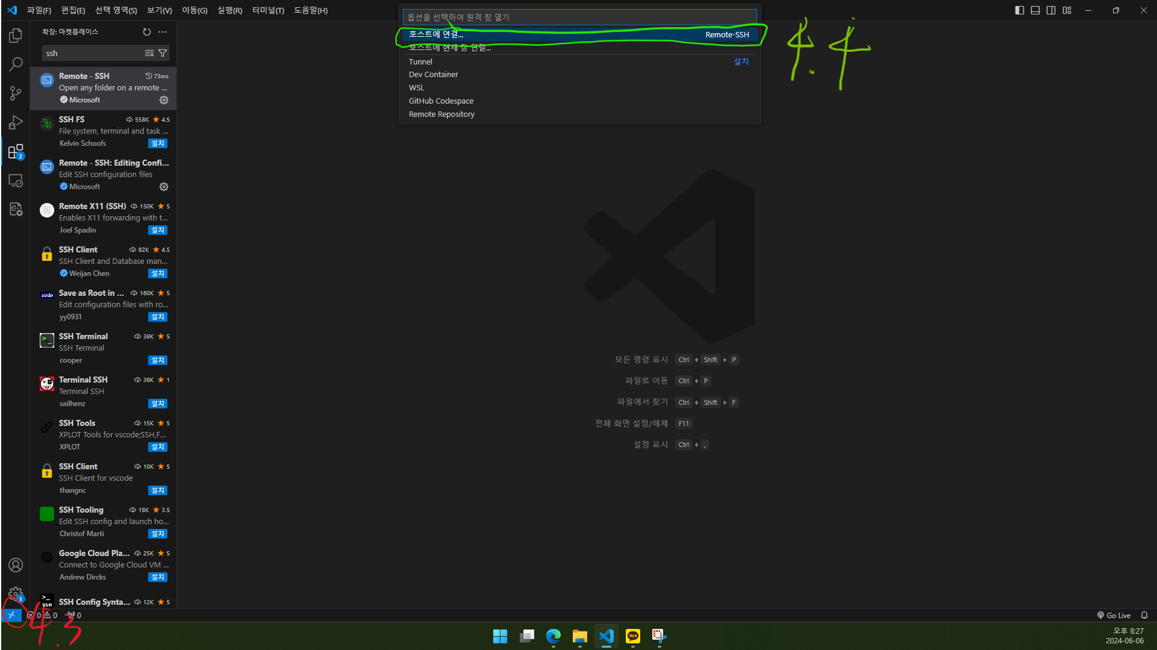Click the ports status bar indicator

click(74, 615)
